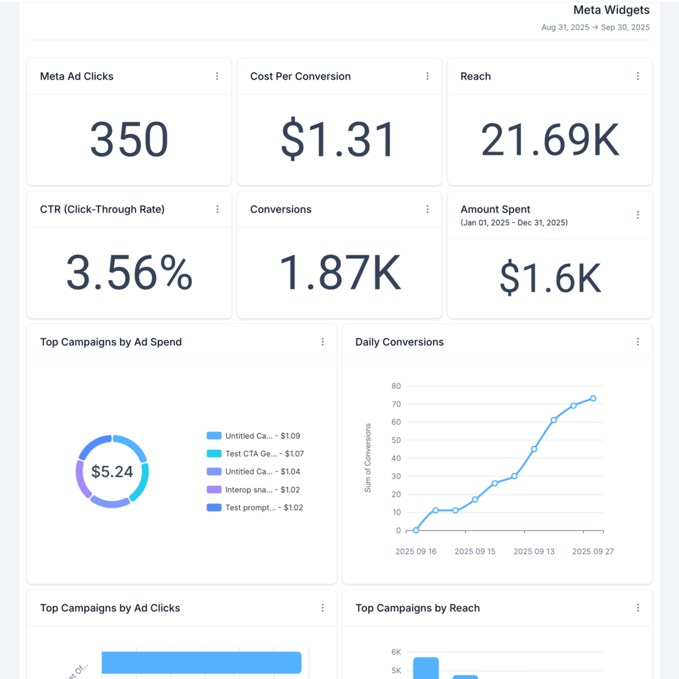Click the '2025 09 16' x-axis label
The image size is (679, 679).
pyautogui.click(x=416, y=552)
